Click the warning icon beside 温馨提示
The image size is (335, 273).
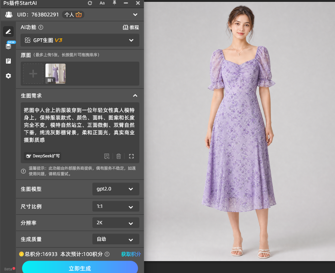[23, 171]
